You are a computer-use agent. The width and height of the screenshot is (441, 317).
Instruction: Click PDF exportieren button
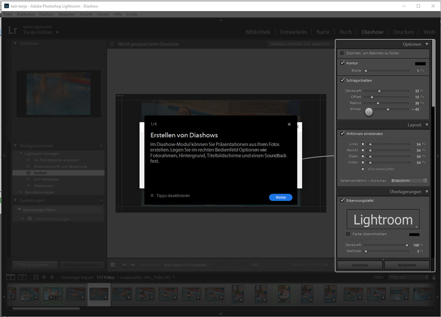tap(35, 265)
